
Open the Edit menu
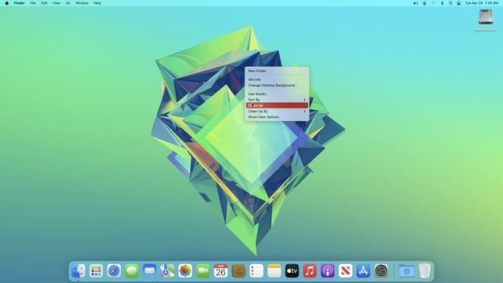tap(44, 3)
